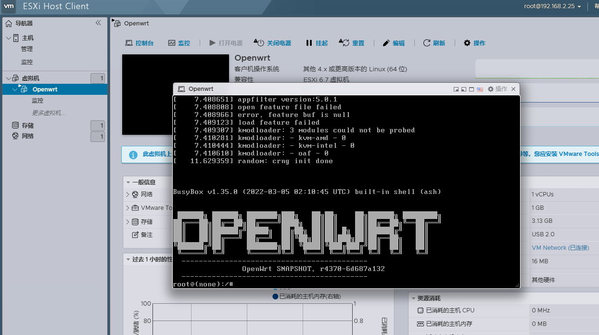Collapse the Openwrt tree node chevron

(x=15, y=90)
